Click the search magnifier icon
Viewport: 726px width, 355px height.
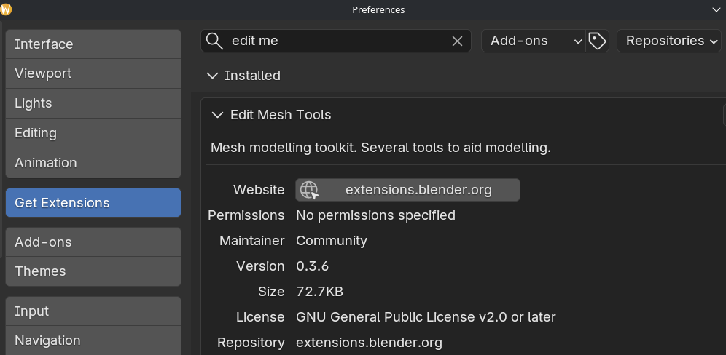[214, 41]
